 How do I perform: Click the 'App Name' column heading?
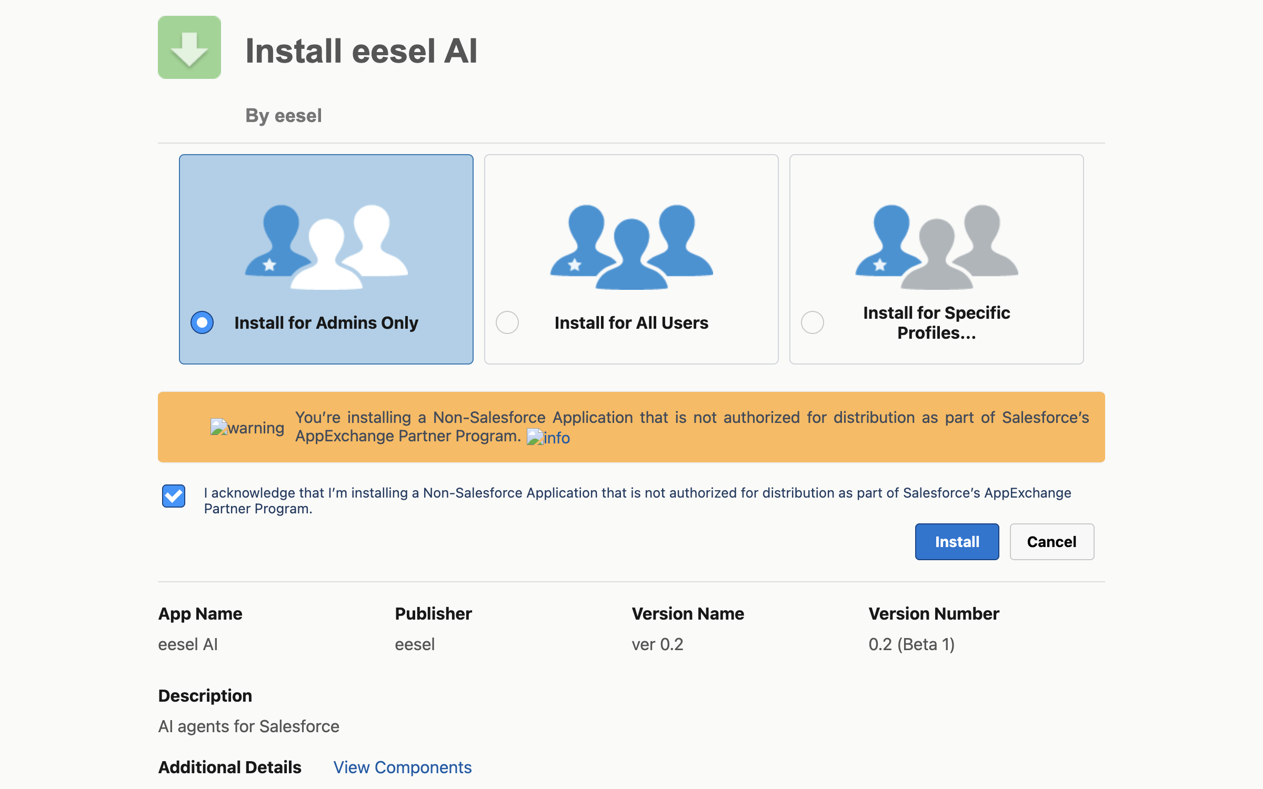click(200, 614)
